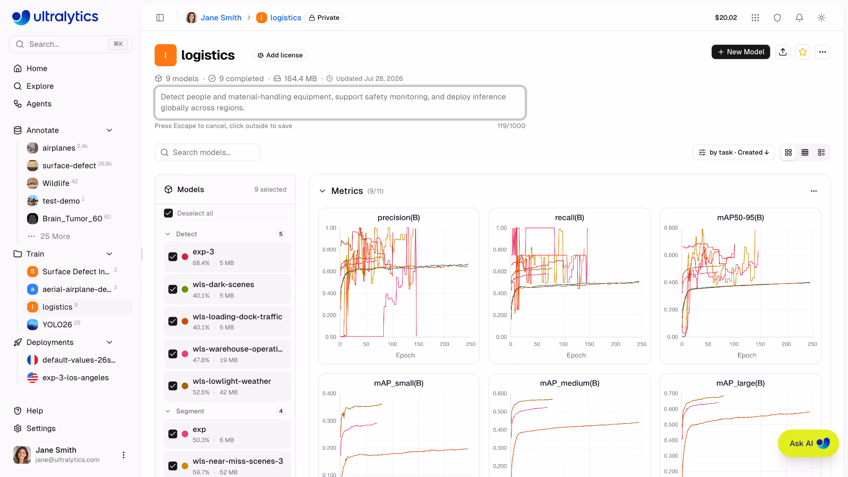Uncheck wls-dark-scenes model checkbox
This screenshot has width=848, height=477.
point(173,289)
